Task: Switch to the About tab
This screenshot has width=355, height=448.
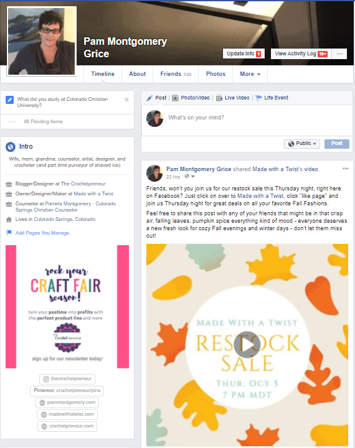Action: coord(137,74)
